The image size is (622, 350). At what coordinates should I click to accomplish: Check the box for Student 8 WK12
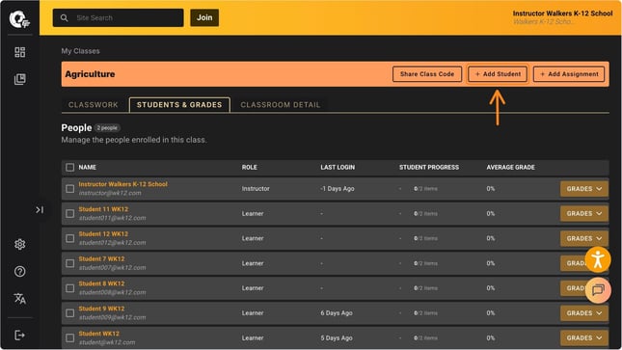coord(69,288)
